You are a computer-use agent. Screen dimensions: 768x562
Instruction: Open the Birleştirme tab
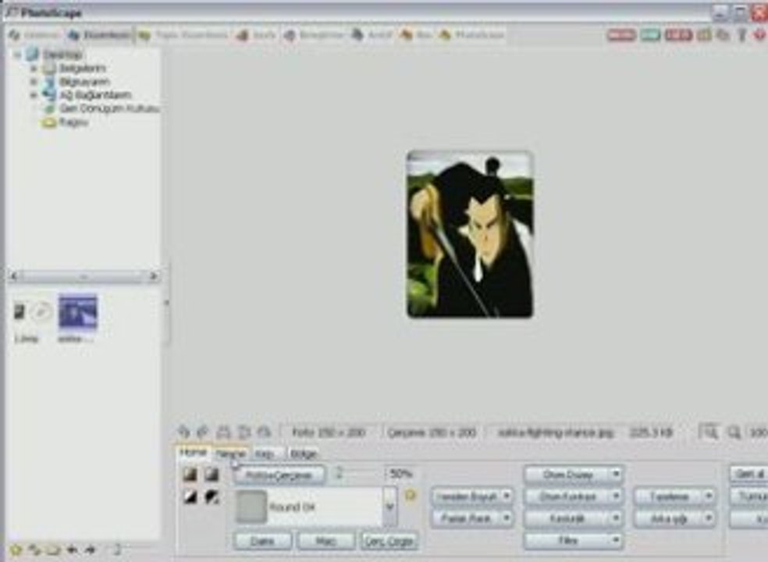[x=314, y=35]
